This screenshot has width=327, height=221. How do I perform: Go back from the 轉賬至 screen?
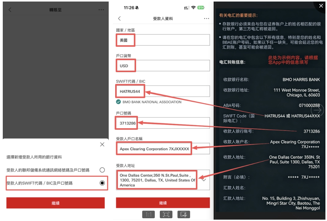pos(10,10)
